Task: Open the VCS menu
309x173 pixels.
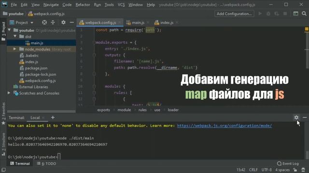Action: 121,4
